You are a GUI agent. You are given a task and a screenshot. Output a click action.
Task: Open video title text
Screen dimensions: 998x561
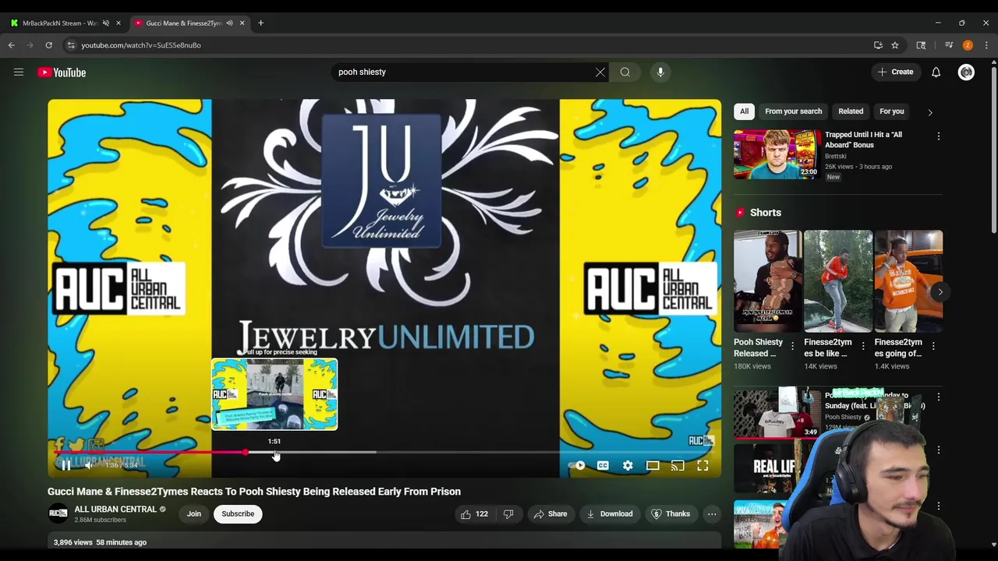pyautogui.click(x=254, y=492)
